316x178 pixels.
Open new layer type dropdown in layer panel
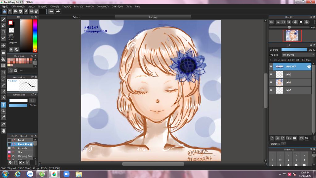point(290,138)
